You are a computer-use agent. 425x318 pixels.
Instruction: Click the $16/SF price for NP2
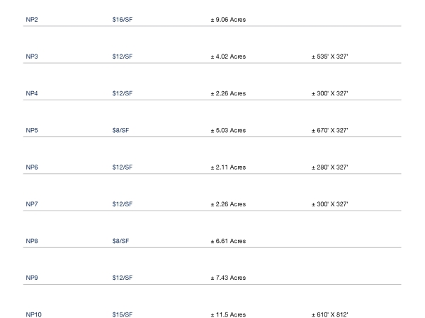click(x=123, y=20)
